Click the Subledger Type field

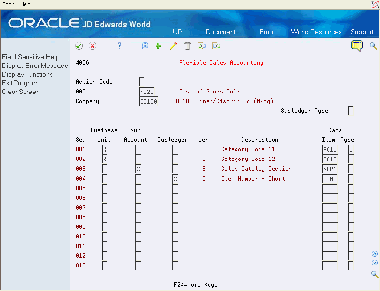click(x=351, y=111)
